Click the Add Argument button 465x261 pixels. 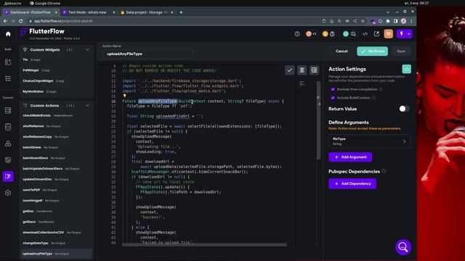point(350,157)
